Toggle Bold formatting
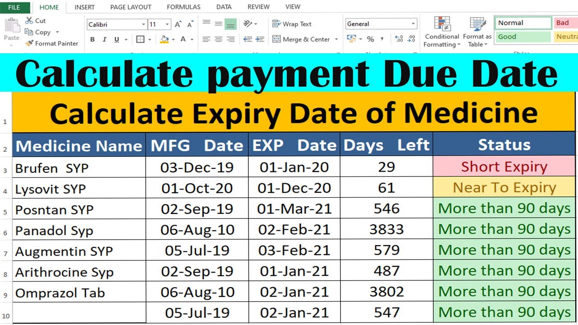This screenshot has width=578, height=325. click(x=93, y=39)
